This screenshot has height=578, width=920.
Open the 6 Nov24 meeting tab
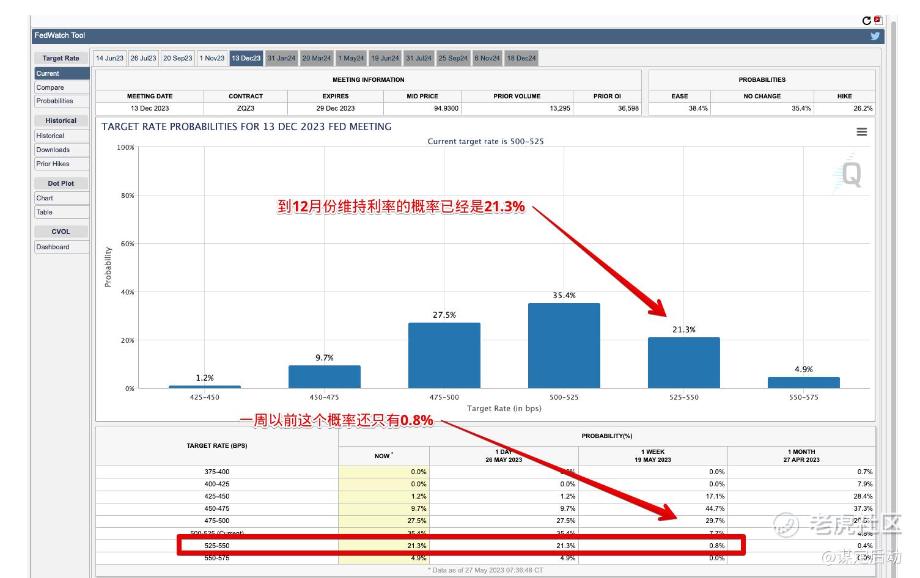pos(487,58)
